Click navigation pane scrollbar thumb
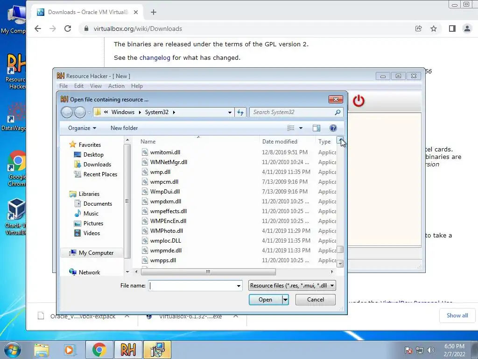Screen dimensions: 478x359 [127, 201]
